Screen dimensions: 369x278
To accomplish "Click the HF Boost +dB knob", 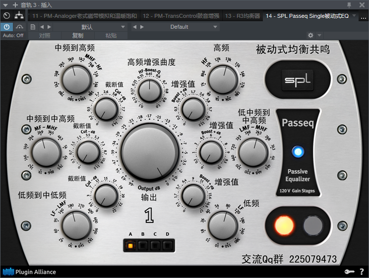I will (x=193, y=109).
